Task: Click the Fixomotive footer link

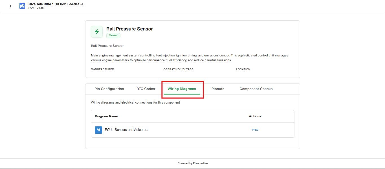Action: coord(200,163)
